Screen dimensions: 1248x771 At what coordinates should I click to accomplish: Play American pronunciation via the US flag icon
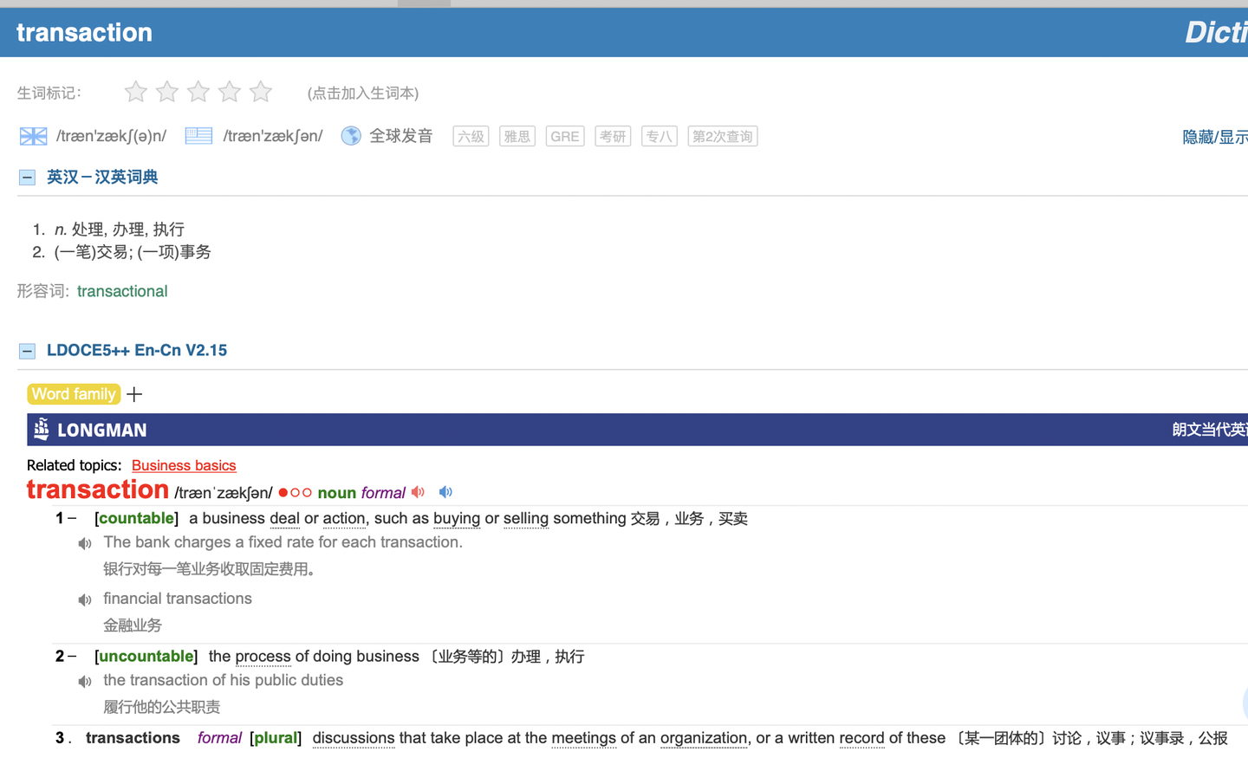[x=198, y=136]
